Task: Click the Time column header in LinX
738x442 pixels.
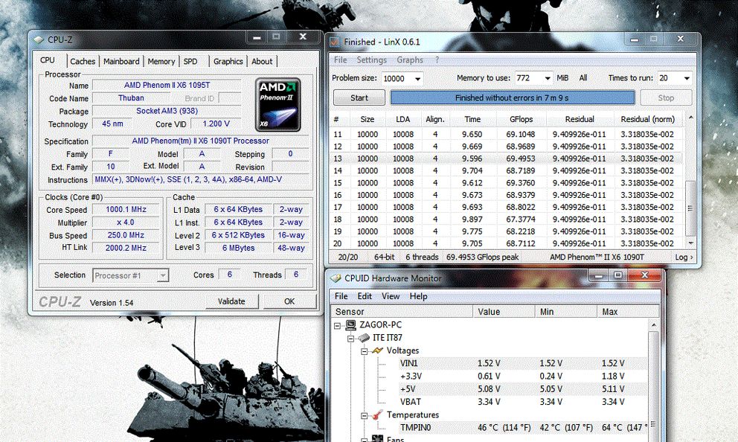Action: 472,120
